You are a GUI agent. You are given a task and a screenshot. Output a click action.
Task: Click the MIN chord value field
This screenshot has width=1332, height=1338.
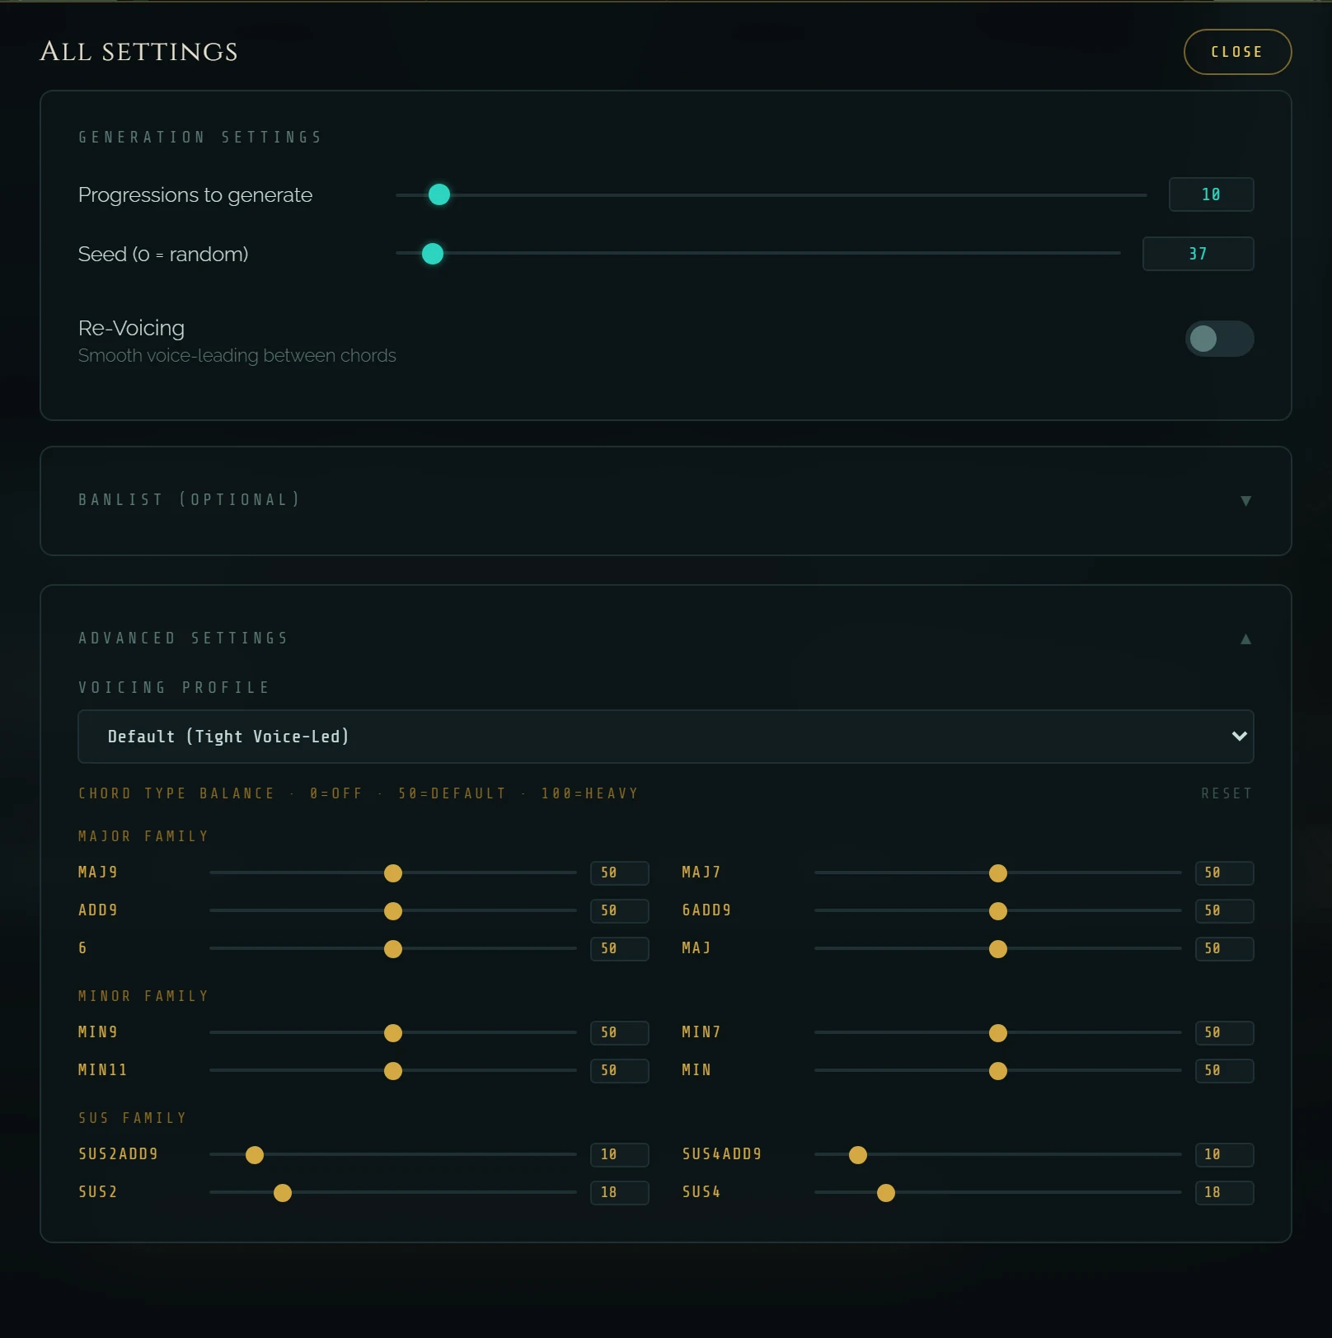click(1224, 1071)
